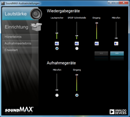Open the Hörerlebnis section
The height and width of the screenshot is (117, 130).
click(x=20, y=37)
